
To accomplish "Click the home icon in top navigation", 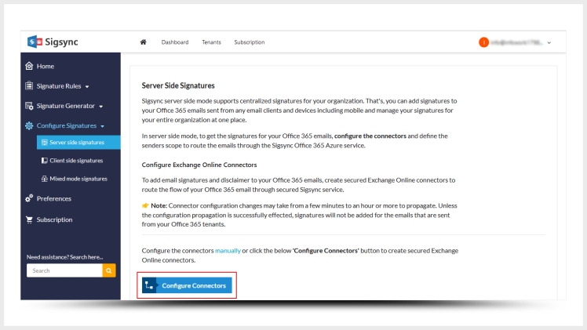I will [143, 42].
